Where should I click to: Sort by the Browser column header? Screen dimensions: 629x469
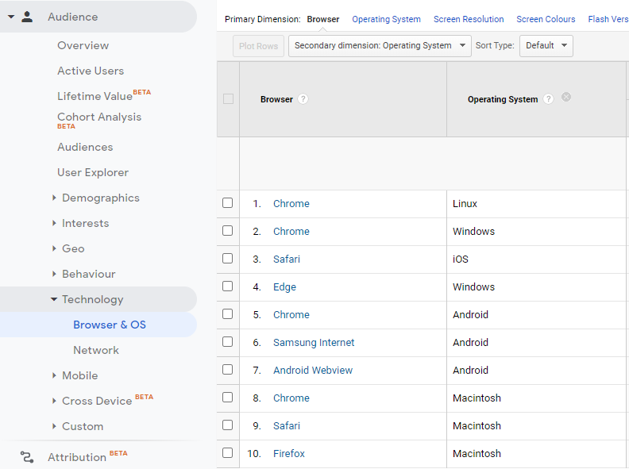pos(276,99)
